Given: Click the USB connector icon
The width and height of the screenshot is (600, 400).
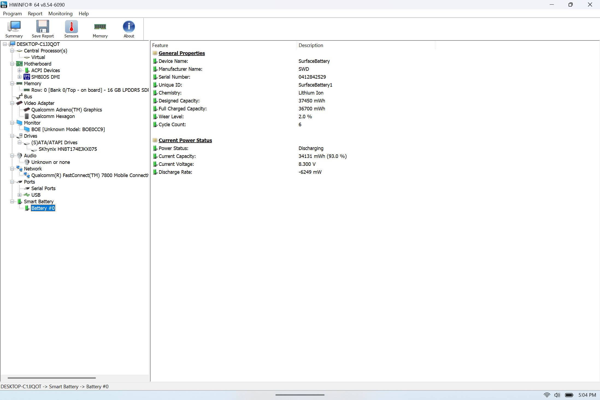Looking at the screenshot, I should point(27,195).
